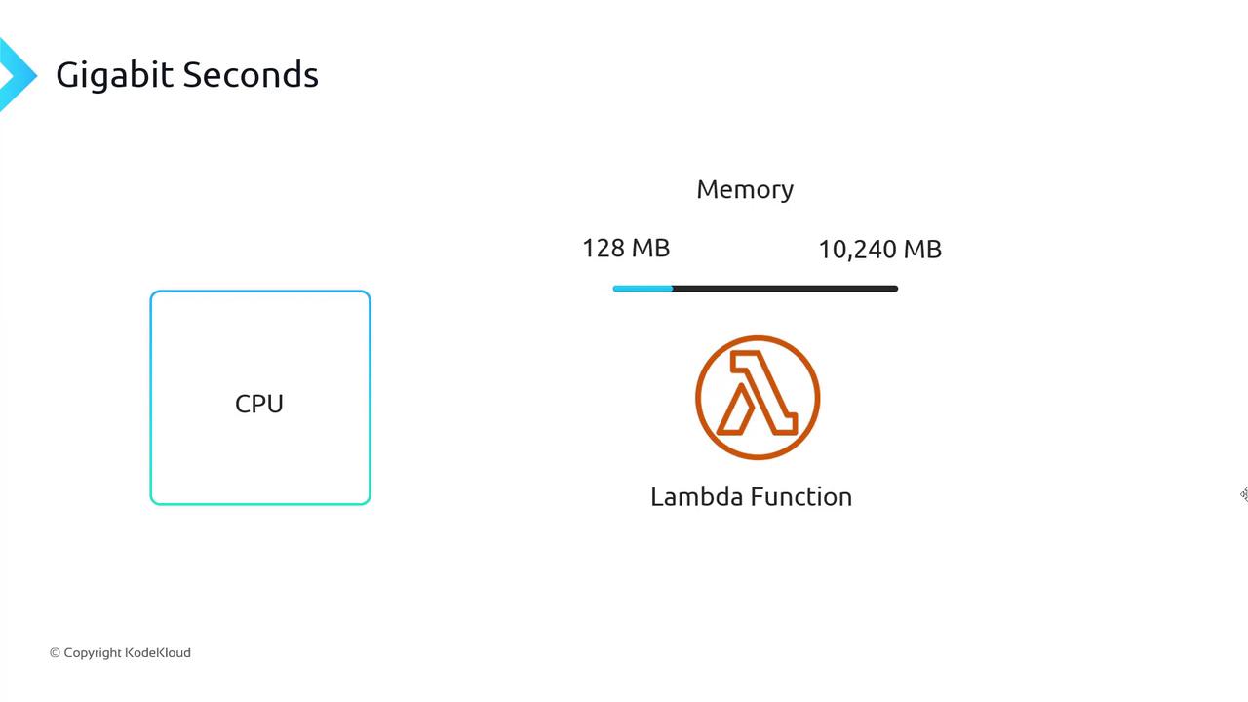Screen dimensions: 1248x702
Task: Click the "10,240 MB" maximum memory label
Action: 879,250
